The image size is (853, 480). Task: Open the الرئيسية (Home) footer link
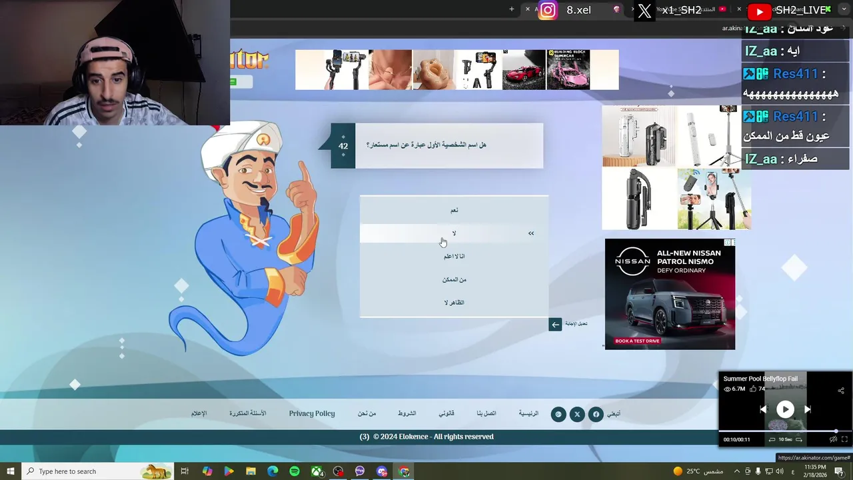point(528,413)
